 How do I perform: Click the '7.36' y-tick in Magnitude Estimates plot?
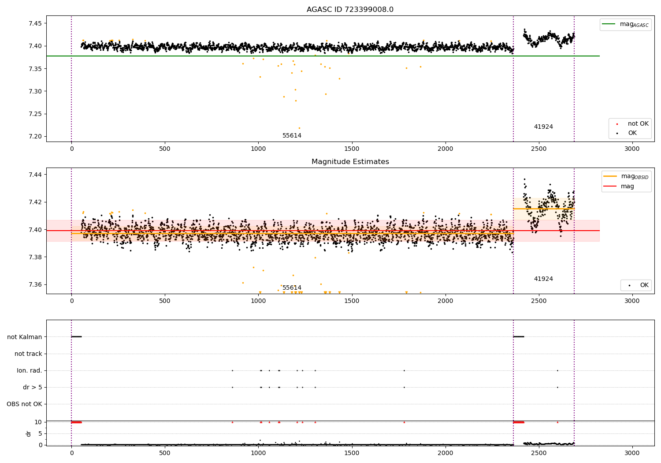(x=35, y=285)
